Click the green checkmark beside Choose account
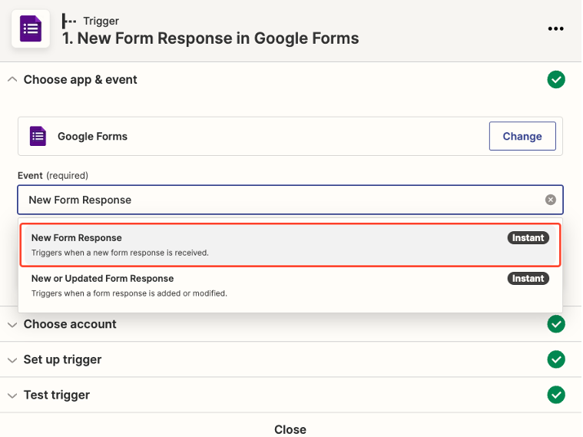 point(556,324)
